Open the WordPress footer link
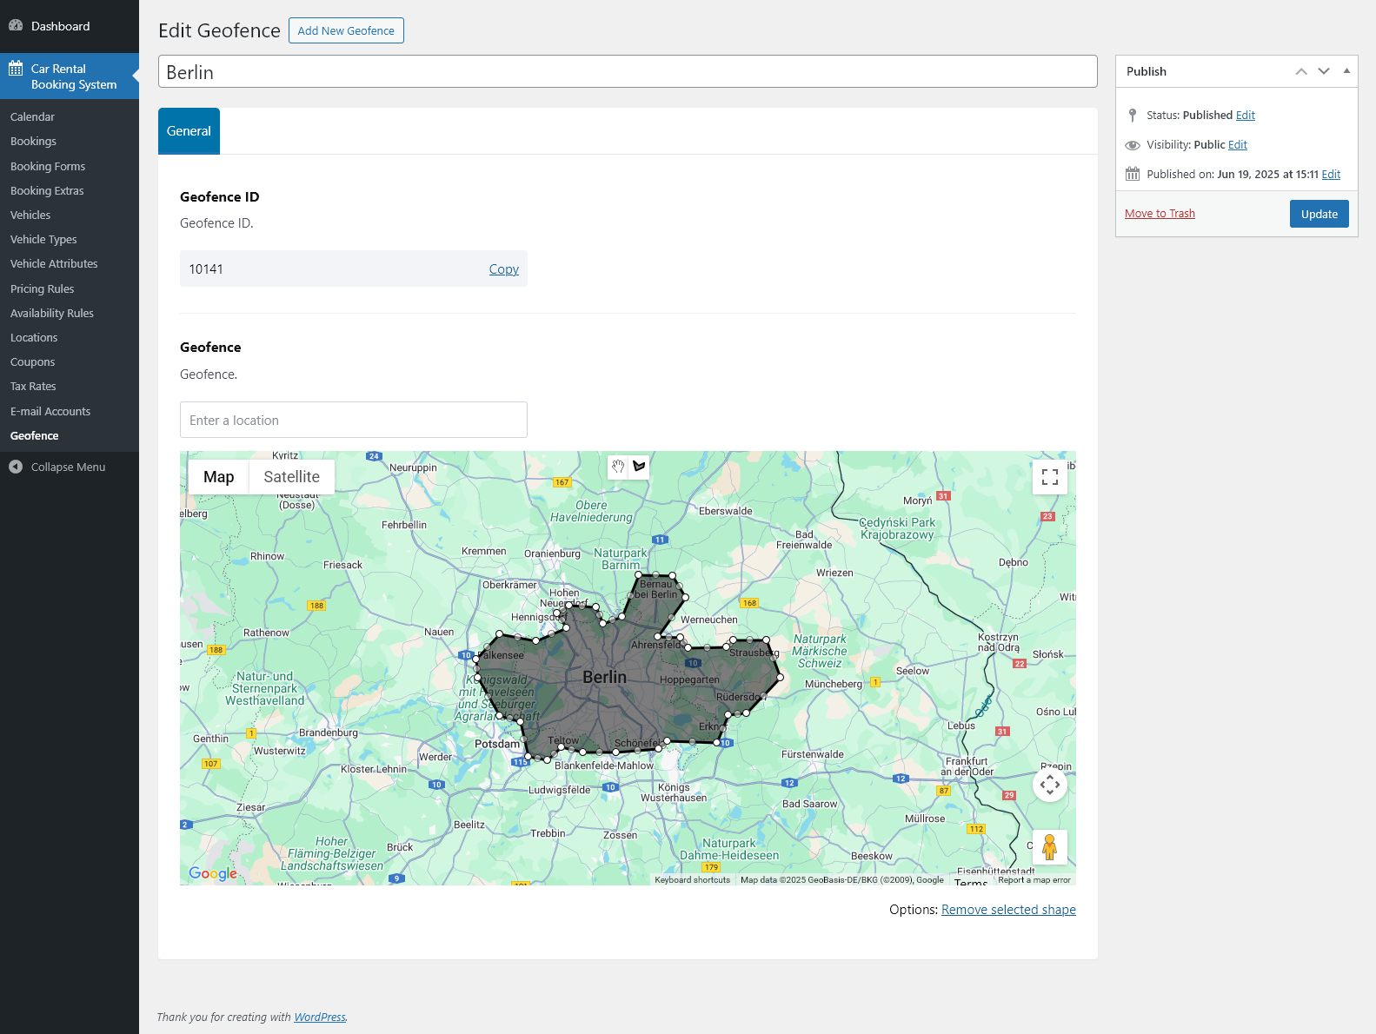 [320, 1017]
